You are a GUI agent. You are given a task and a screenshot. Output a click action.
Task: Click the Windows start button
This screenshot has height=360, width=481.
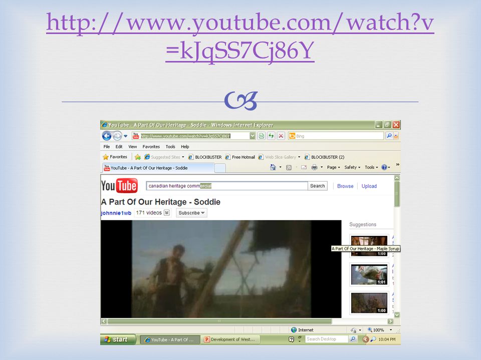pos(118,339)
